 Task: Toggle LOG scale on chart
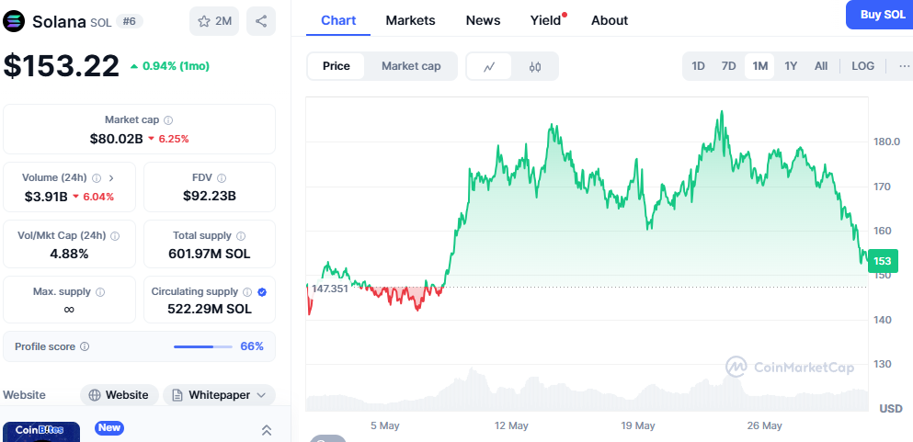click(863, 66)
